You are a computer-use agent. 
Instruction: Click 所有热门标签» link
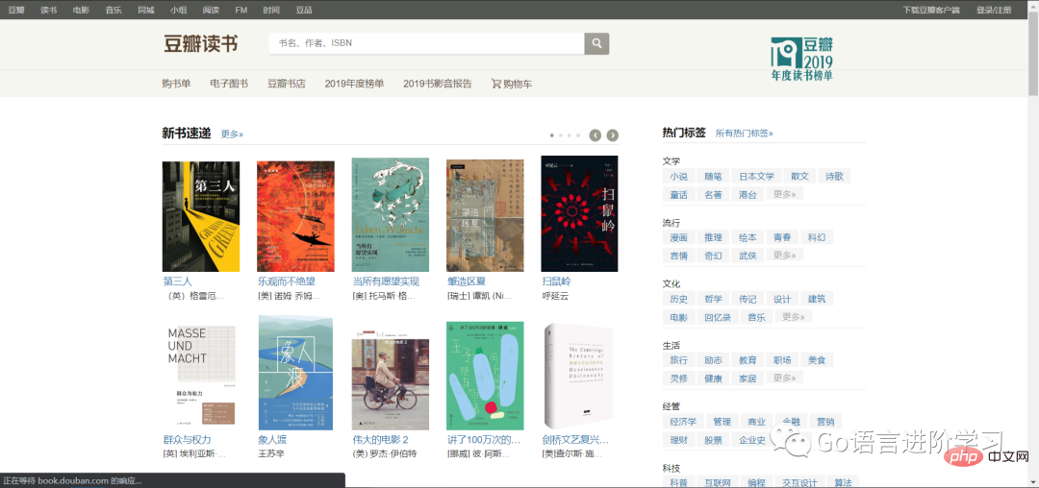(x=744, y=133)
